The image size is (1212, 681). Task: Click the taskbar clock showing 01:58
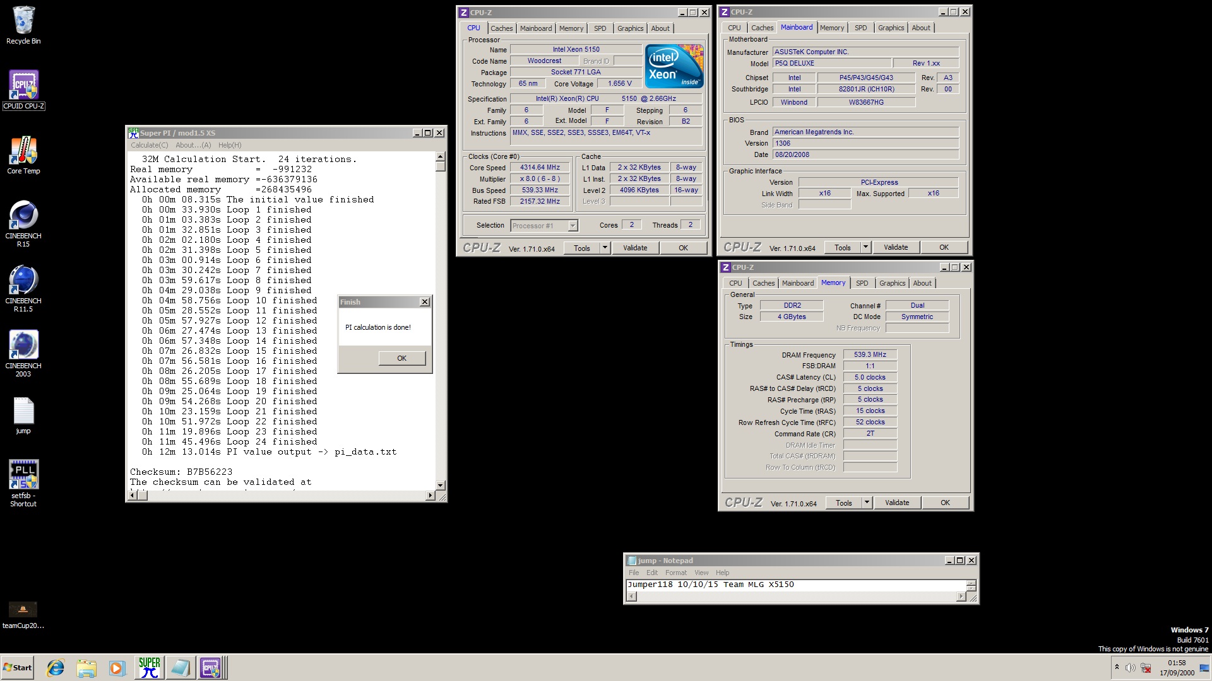coord(1177,668)
